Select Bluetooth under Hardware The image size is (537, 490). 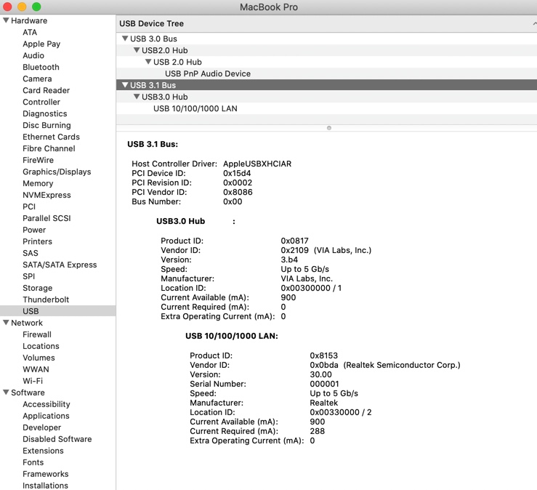(x=41, y=67)
